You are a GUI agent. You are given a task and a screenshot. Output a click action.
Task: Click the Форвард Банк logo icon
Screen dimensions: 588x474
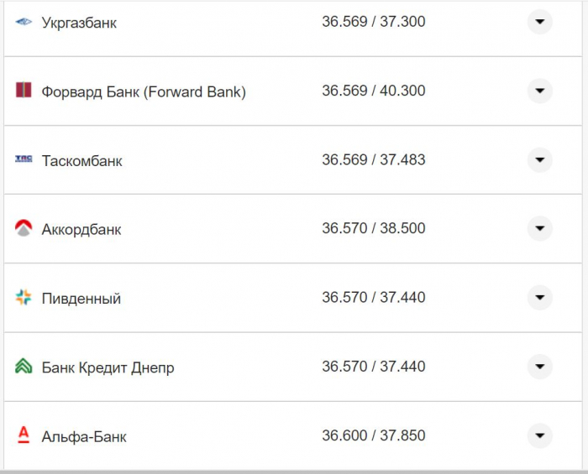(x=24, y=91)
